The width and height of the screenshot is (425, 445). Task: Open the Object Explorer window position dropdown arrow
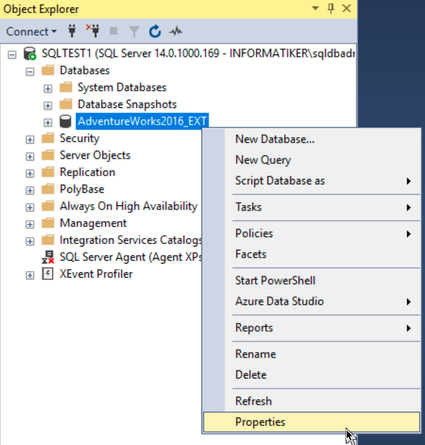[x=315, y=8]
